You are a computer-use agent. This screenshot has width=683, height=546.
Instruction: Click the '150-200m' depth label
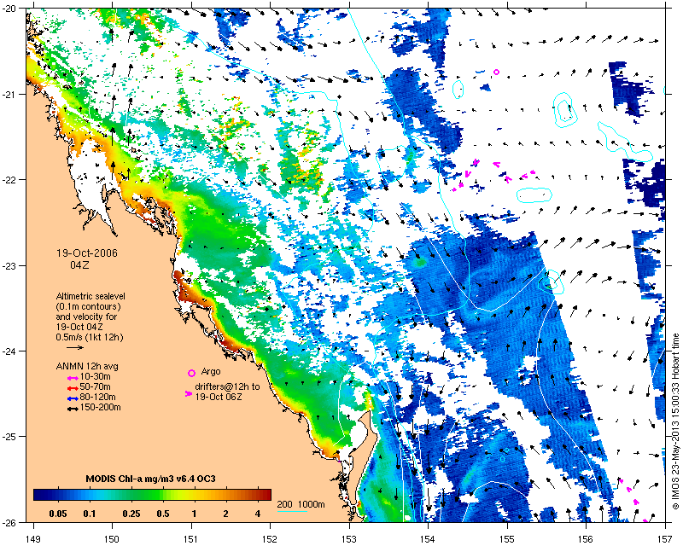click(101, 408)
